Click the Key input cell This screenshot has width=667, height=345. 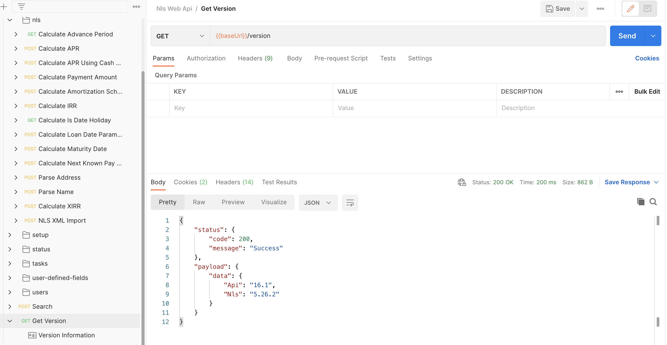point(251,108)
